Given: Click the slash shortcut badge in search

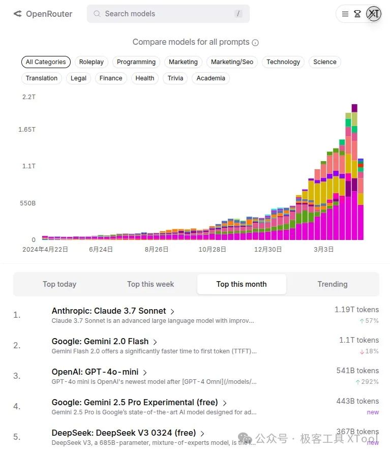Looking at the screenshot, I should [x=238, y=14].
